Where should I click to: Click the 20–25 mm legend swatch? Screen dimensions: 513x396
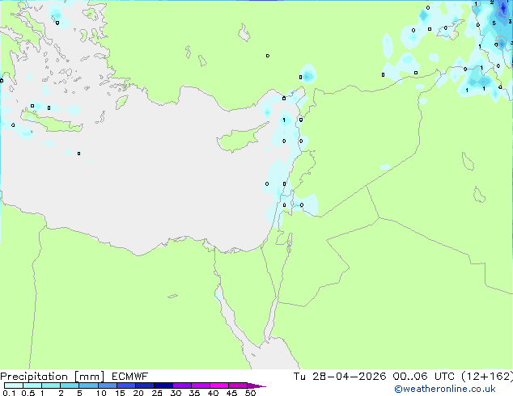coord(145,385)
